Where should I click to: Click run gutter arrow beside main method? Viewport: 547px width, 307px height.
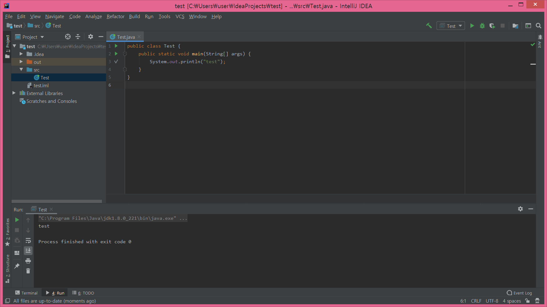[x=116, y=54]
